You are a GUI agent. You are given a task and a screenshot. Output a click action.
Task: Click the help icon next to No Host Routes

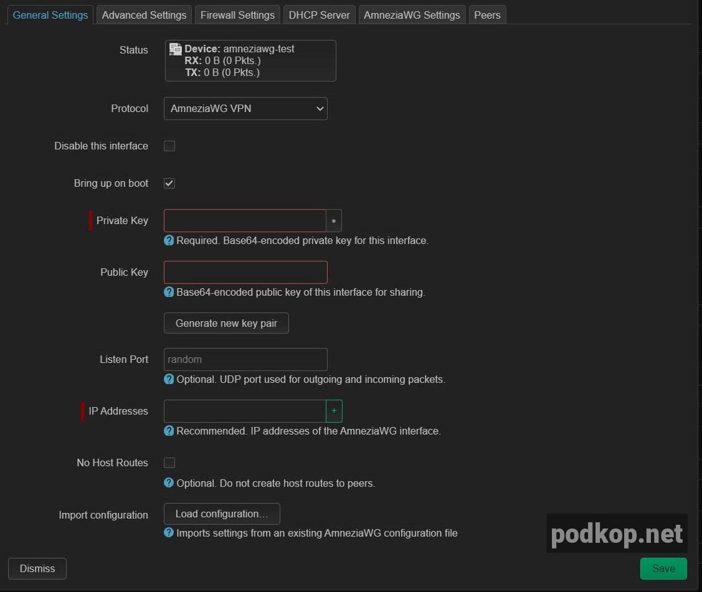click(x=168, y=483)
